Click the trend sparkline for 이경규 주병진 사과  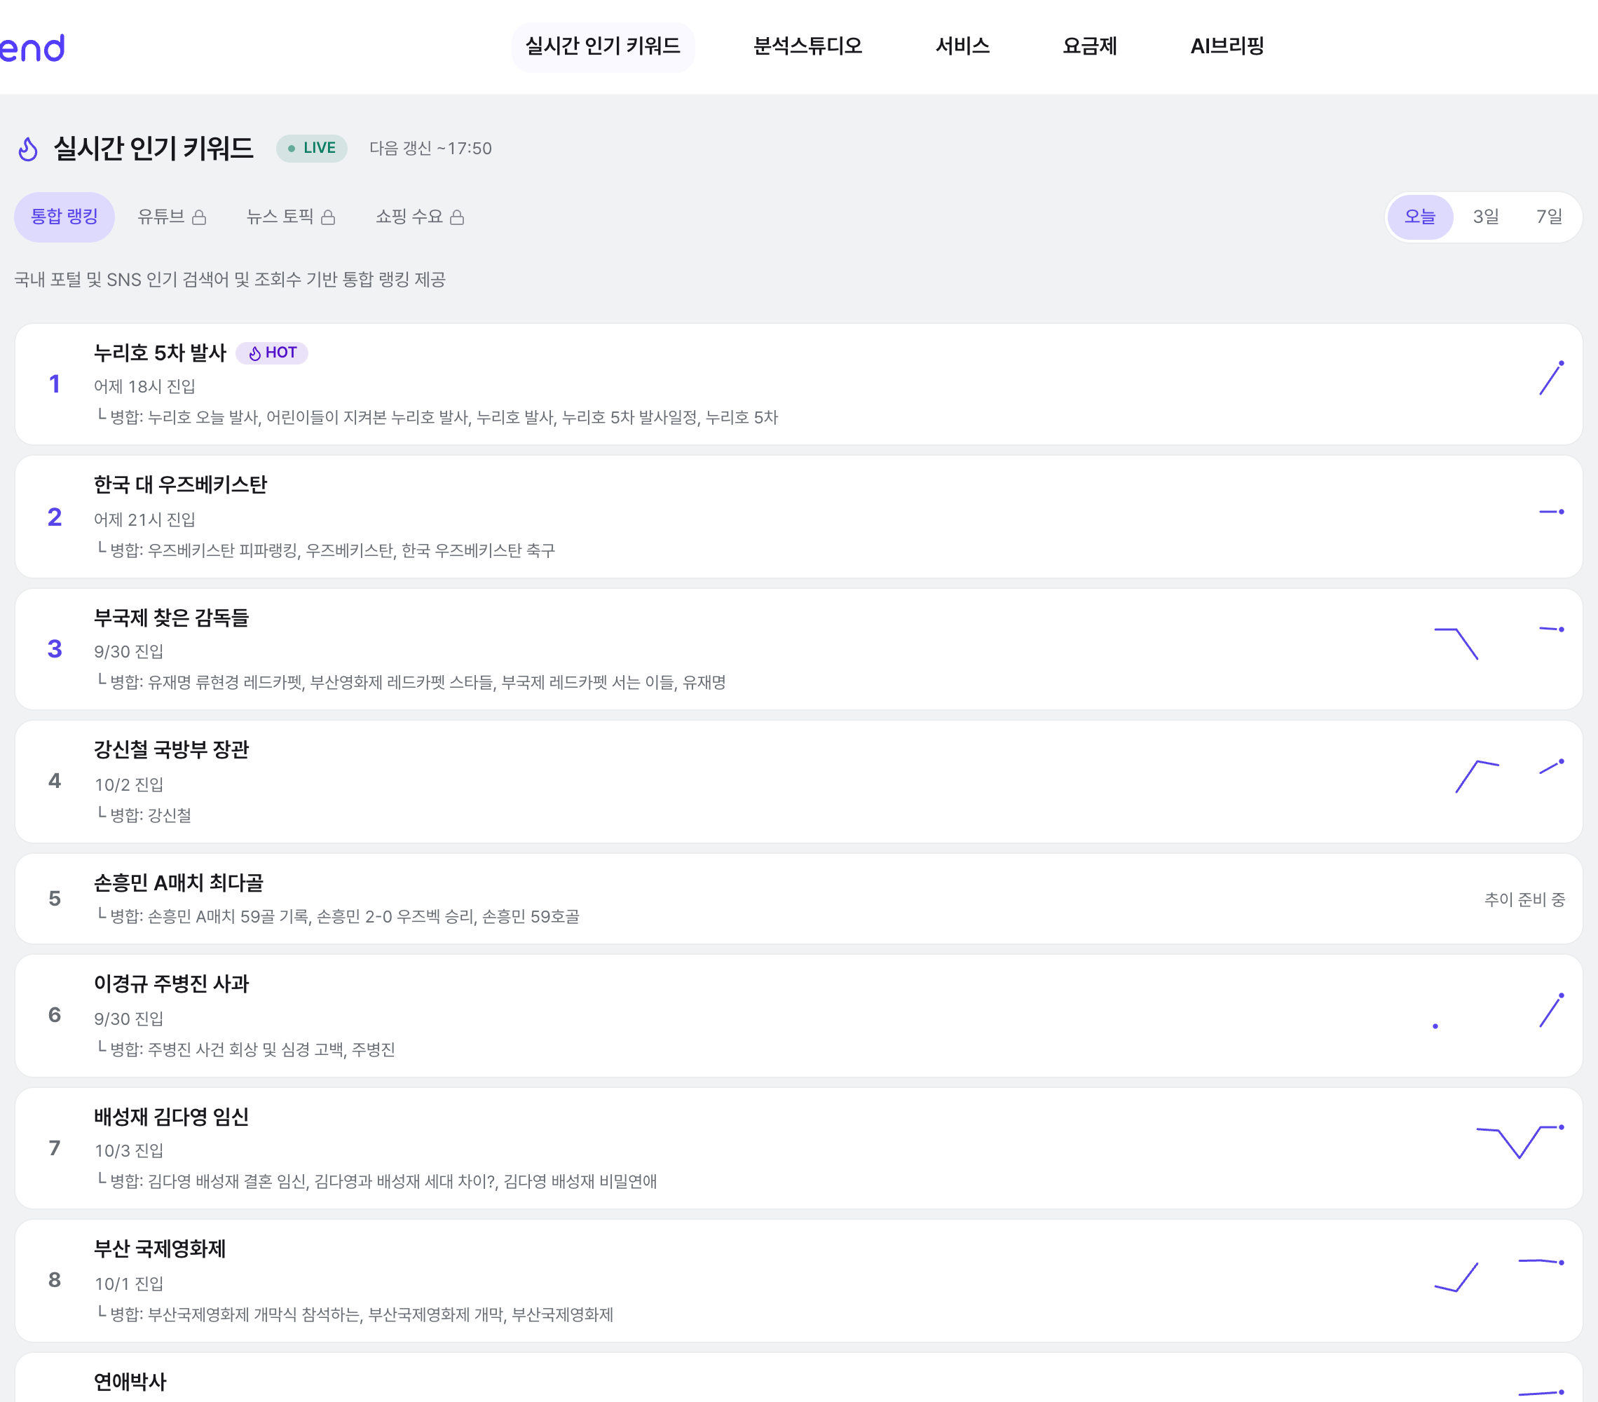pos(1499,1011)
